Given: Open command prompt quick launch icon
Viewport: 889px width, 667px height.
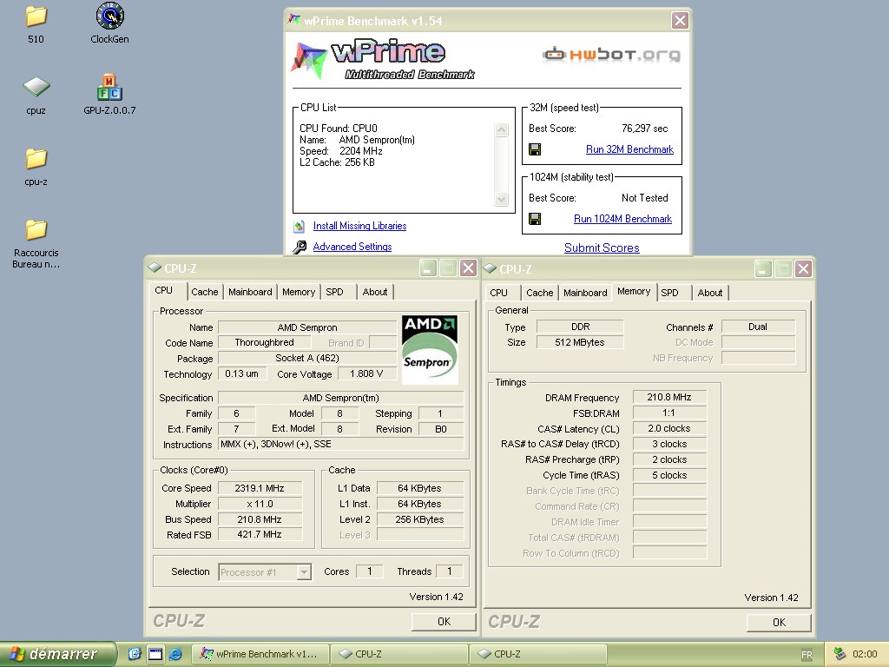Looking at the screenshot, I should tap(155, 654).
